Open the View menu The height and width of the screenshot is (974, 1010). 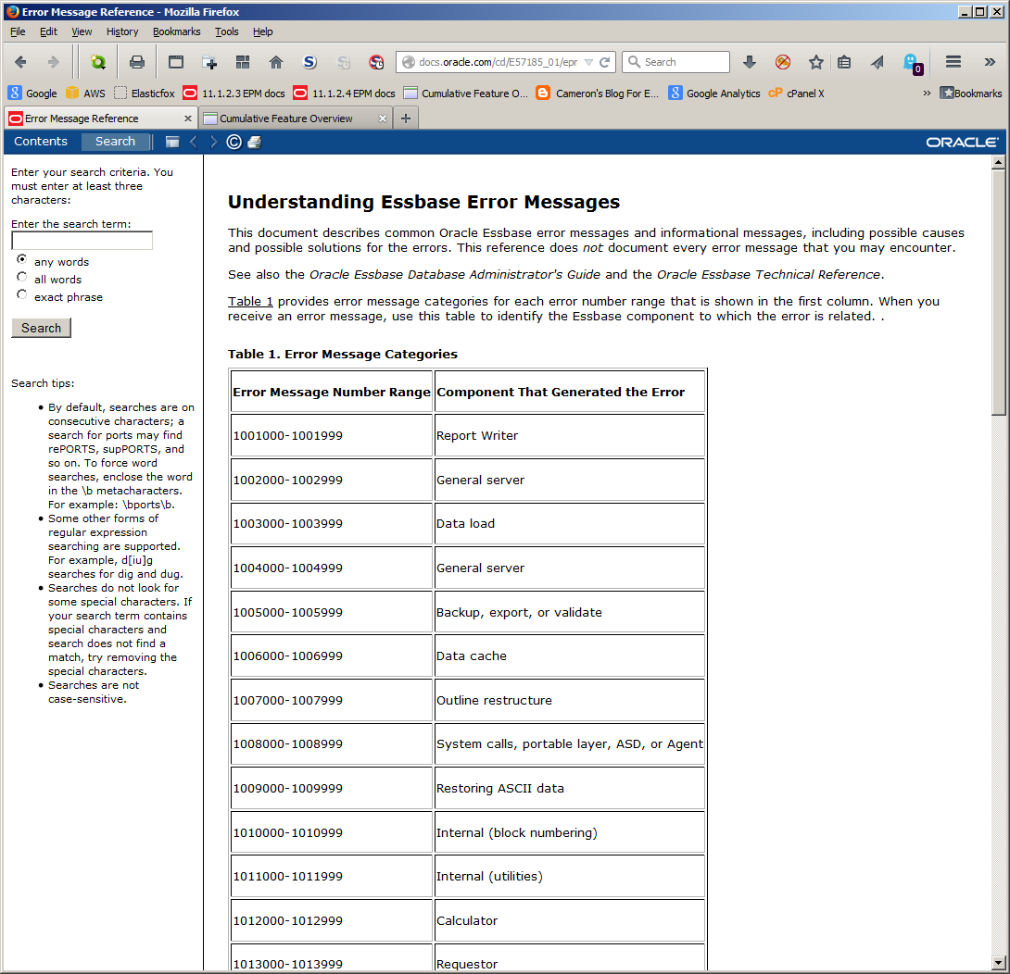pos(82,31)
